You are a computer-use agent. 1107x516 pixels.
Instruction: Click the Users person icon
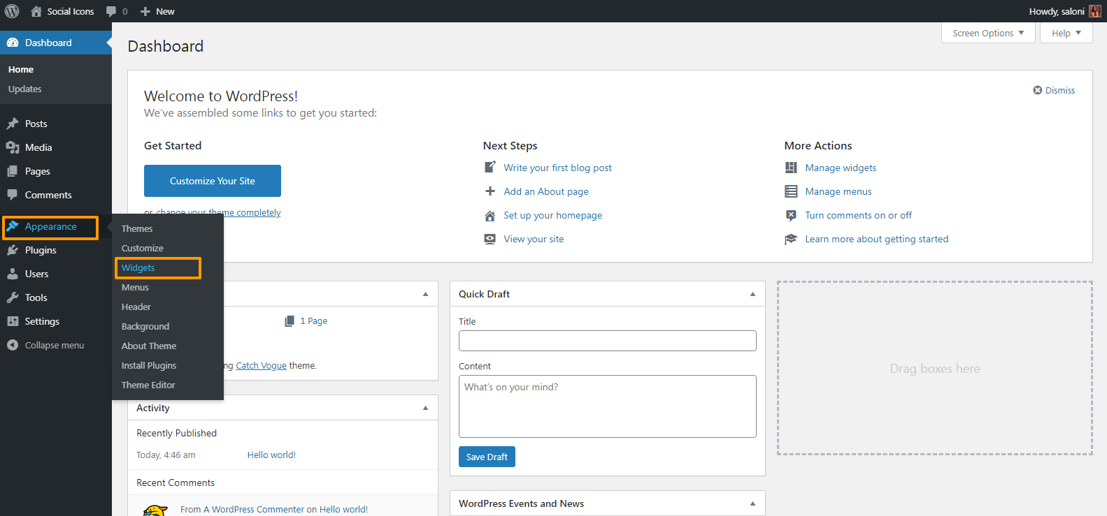[x=13, y=274]
